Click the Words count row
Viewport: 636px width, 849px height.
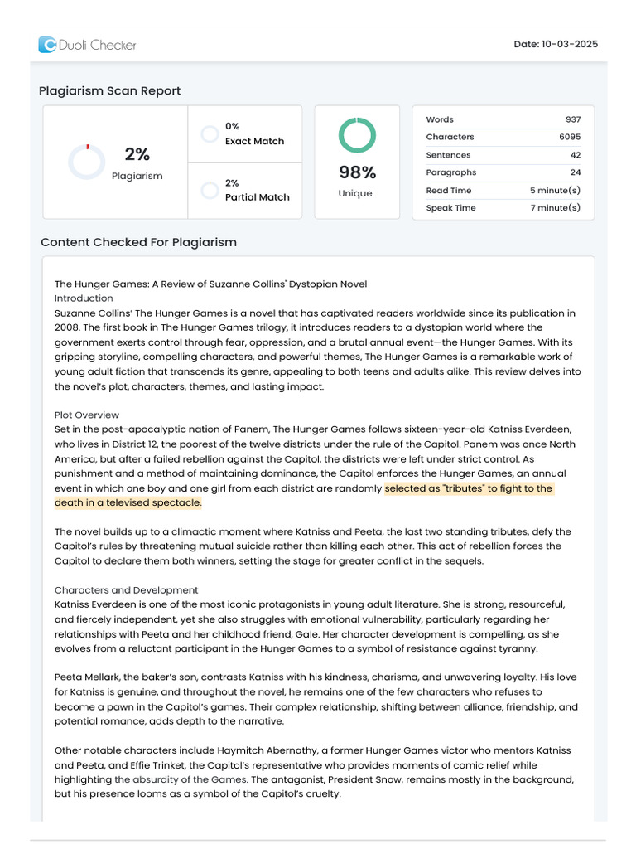[503, 119]
